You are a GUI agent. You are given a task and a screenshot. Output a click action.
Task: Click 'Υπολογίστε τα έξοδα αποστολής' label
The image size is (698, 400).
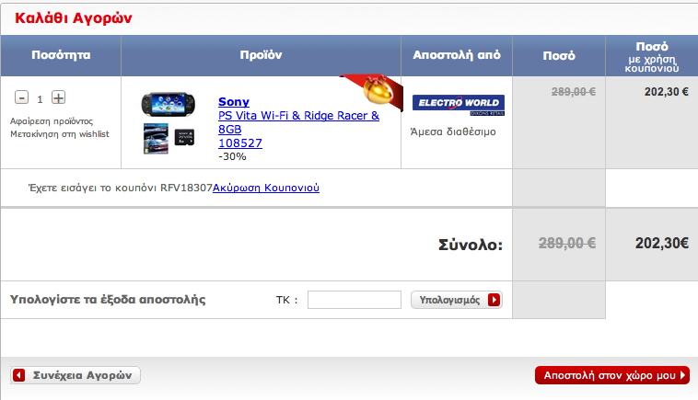click(108, 300)
